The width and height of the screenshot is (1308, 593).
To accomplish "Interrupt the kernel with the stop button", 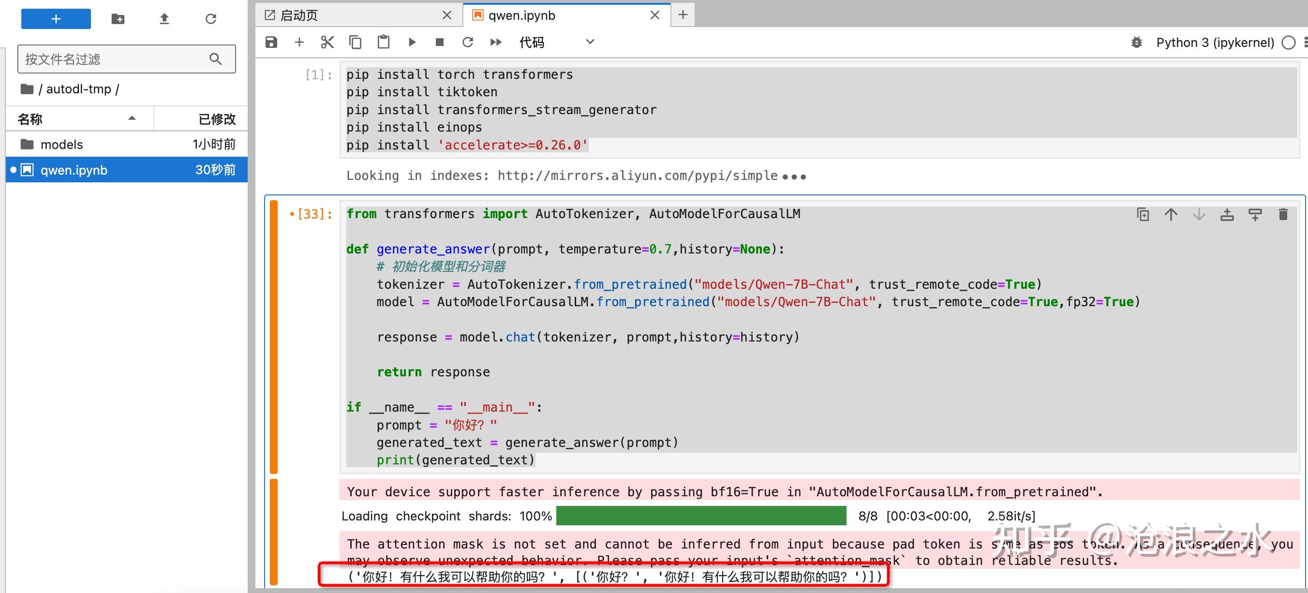I will [x=440, y=42].
